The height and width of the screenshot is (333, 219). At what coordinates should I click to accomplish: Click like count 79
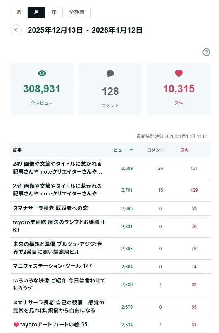tap(194, 227)
